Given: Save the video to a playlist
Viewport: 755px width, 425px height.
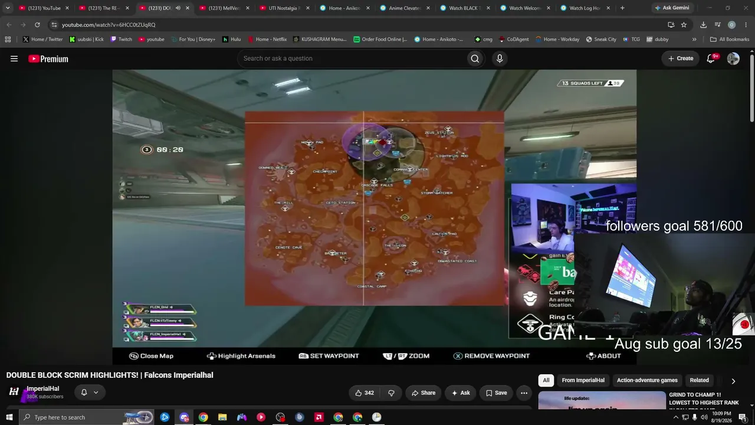Looking at the screenshot, I should (x=496, y=393).
